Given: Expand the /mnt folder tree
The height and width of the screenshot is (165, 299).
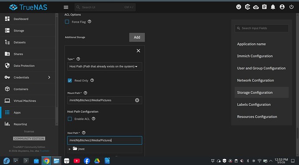Looking at the screenshot, I should click(70, 149).
